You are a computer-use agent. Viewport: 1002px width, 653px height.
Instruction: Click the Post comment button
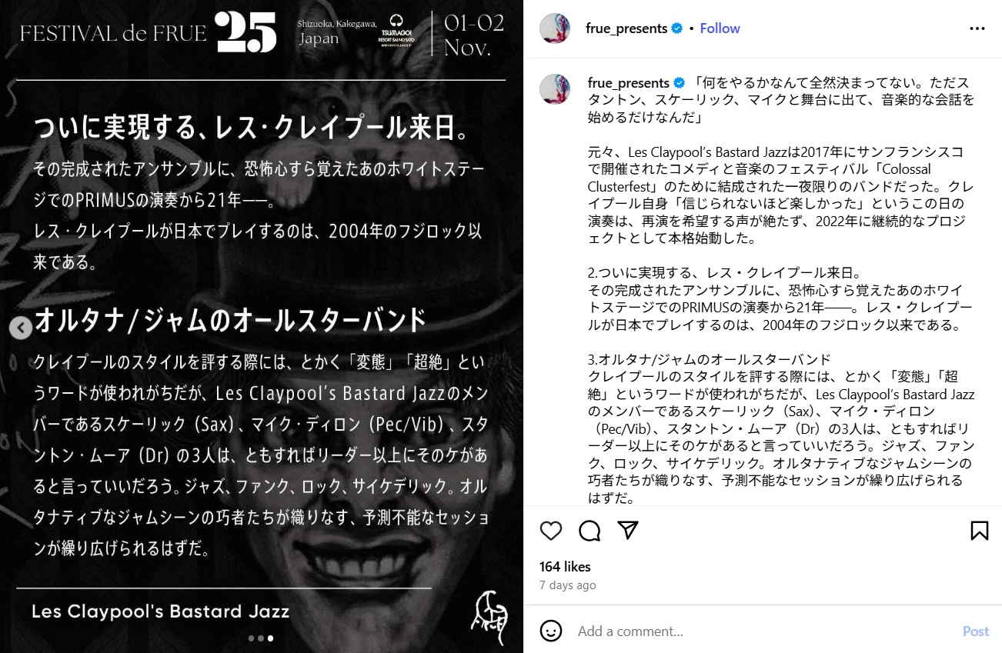tap(976, 631)
